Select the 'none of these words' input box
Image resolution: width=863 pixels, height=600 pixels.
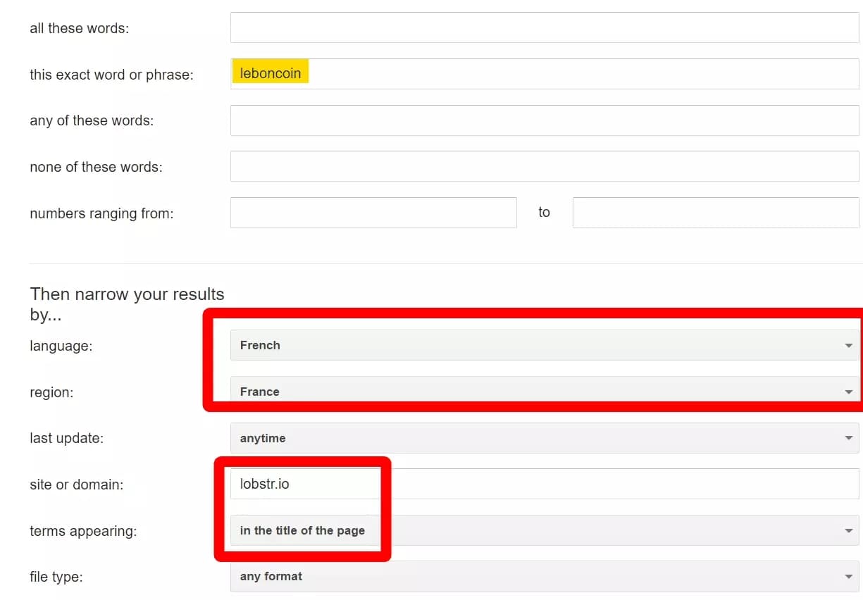(x=544, y=166)
